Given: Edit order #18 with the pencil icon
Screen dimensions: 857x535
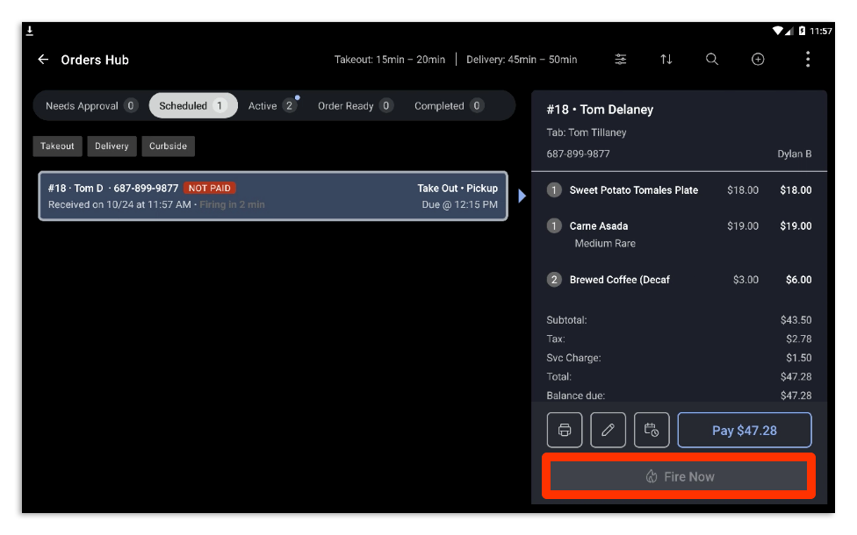Looking at the screenshot, I should pyautogui.click(x=608, y=430).
